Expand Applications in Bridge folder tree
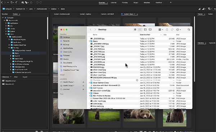This screenshot has width=216, height=132. 6,23
